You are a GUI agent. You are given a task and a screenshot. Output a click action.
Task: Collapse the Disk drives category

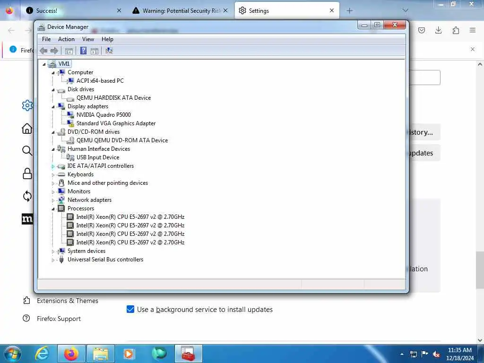(x=53, y=90)
